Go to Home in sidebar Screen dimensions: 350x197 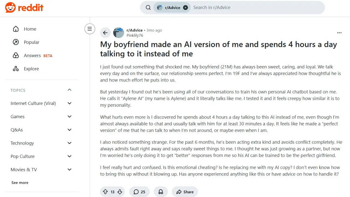(x=30, y=29)
